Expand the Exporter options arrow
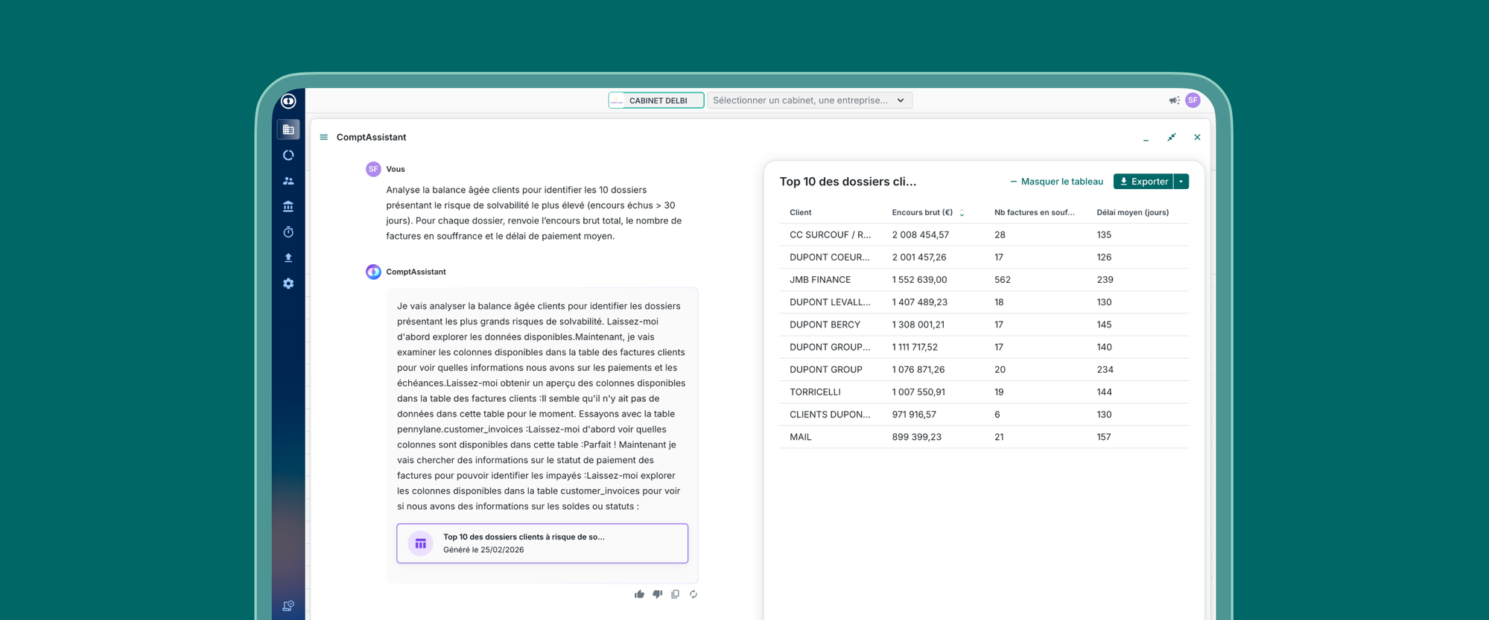Image resolution: width=1489 pixels, height=620 pixels. 1181,182
